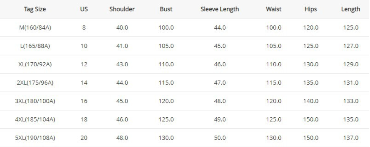This screenshot has height=147, width=370.
Task: Select the 48.0 shoulder value for 5XL
Action: coord(122,138)
